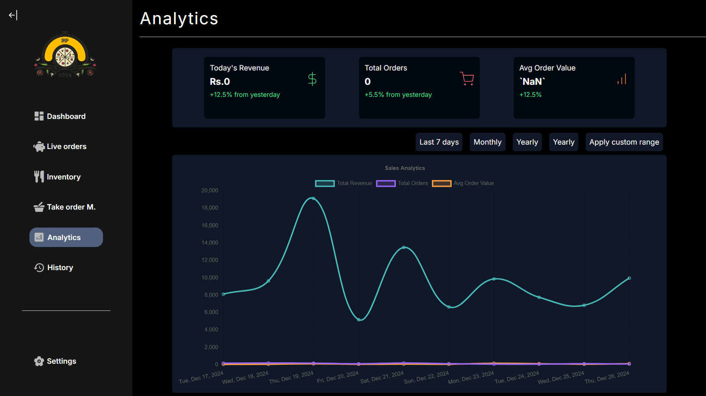Click the Dec 19 revenue peak point
Image resolution: width=706 pixels, height=396 pixels.
(x=313, y=199)
